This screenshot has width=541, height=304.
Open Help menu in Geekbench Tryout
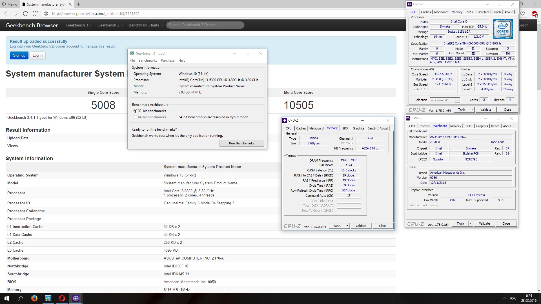pos(182,61)
